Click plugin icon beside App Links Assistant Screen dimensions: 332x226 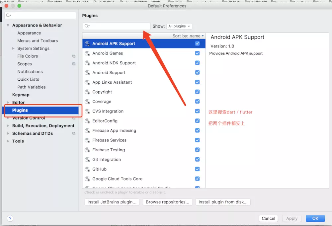click(87, 82)
